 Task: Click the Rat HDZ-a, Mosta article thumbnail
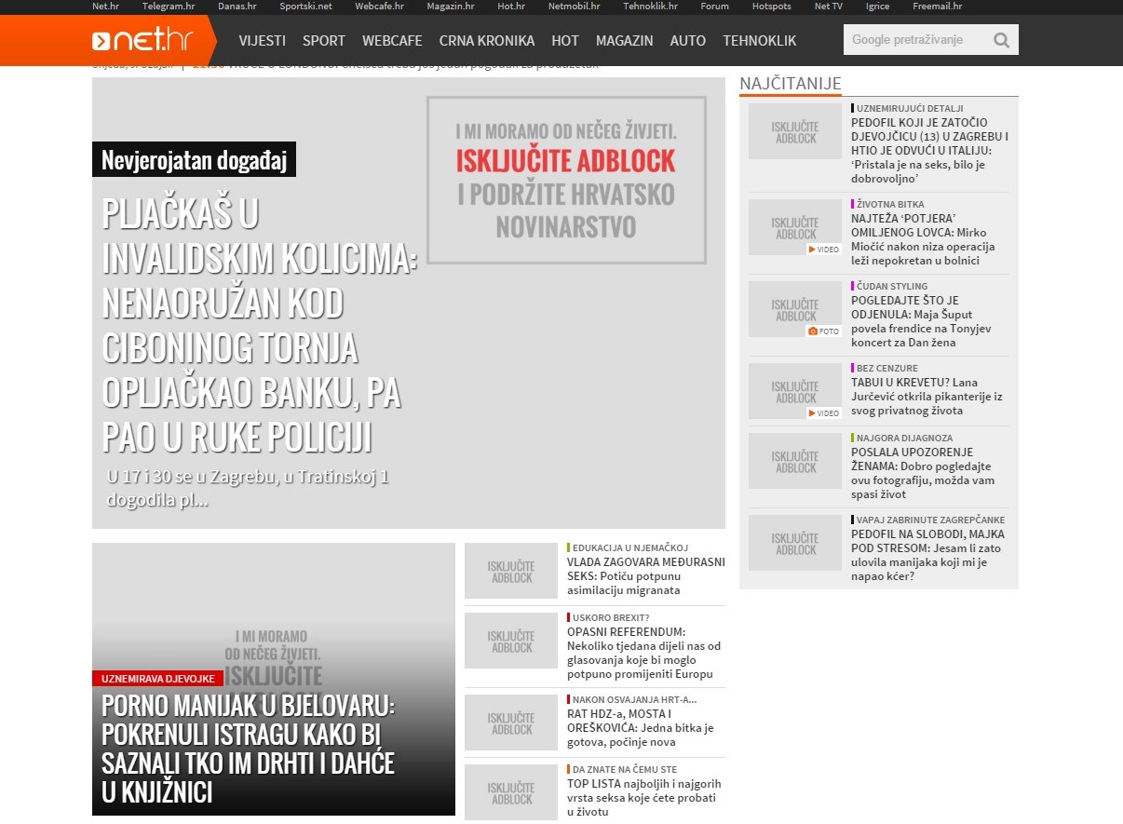pos(511,723)
